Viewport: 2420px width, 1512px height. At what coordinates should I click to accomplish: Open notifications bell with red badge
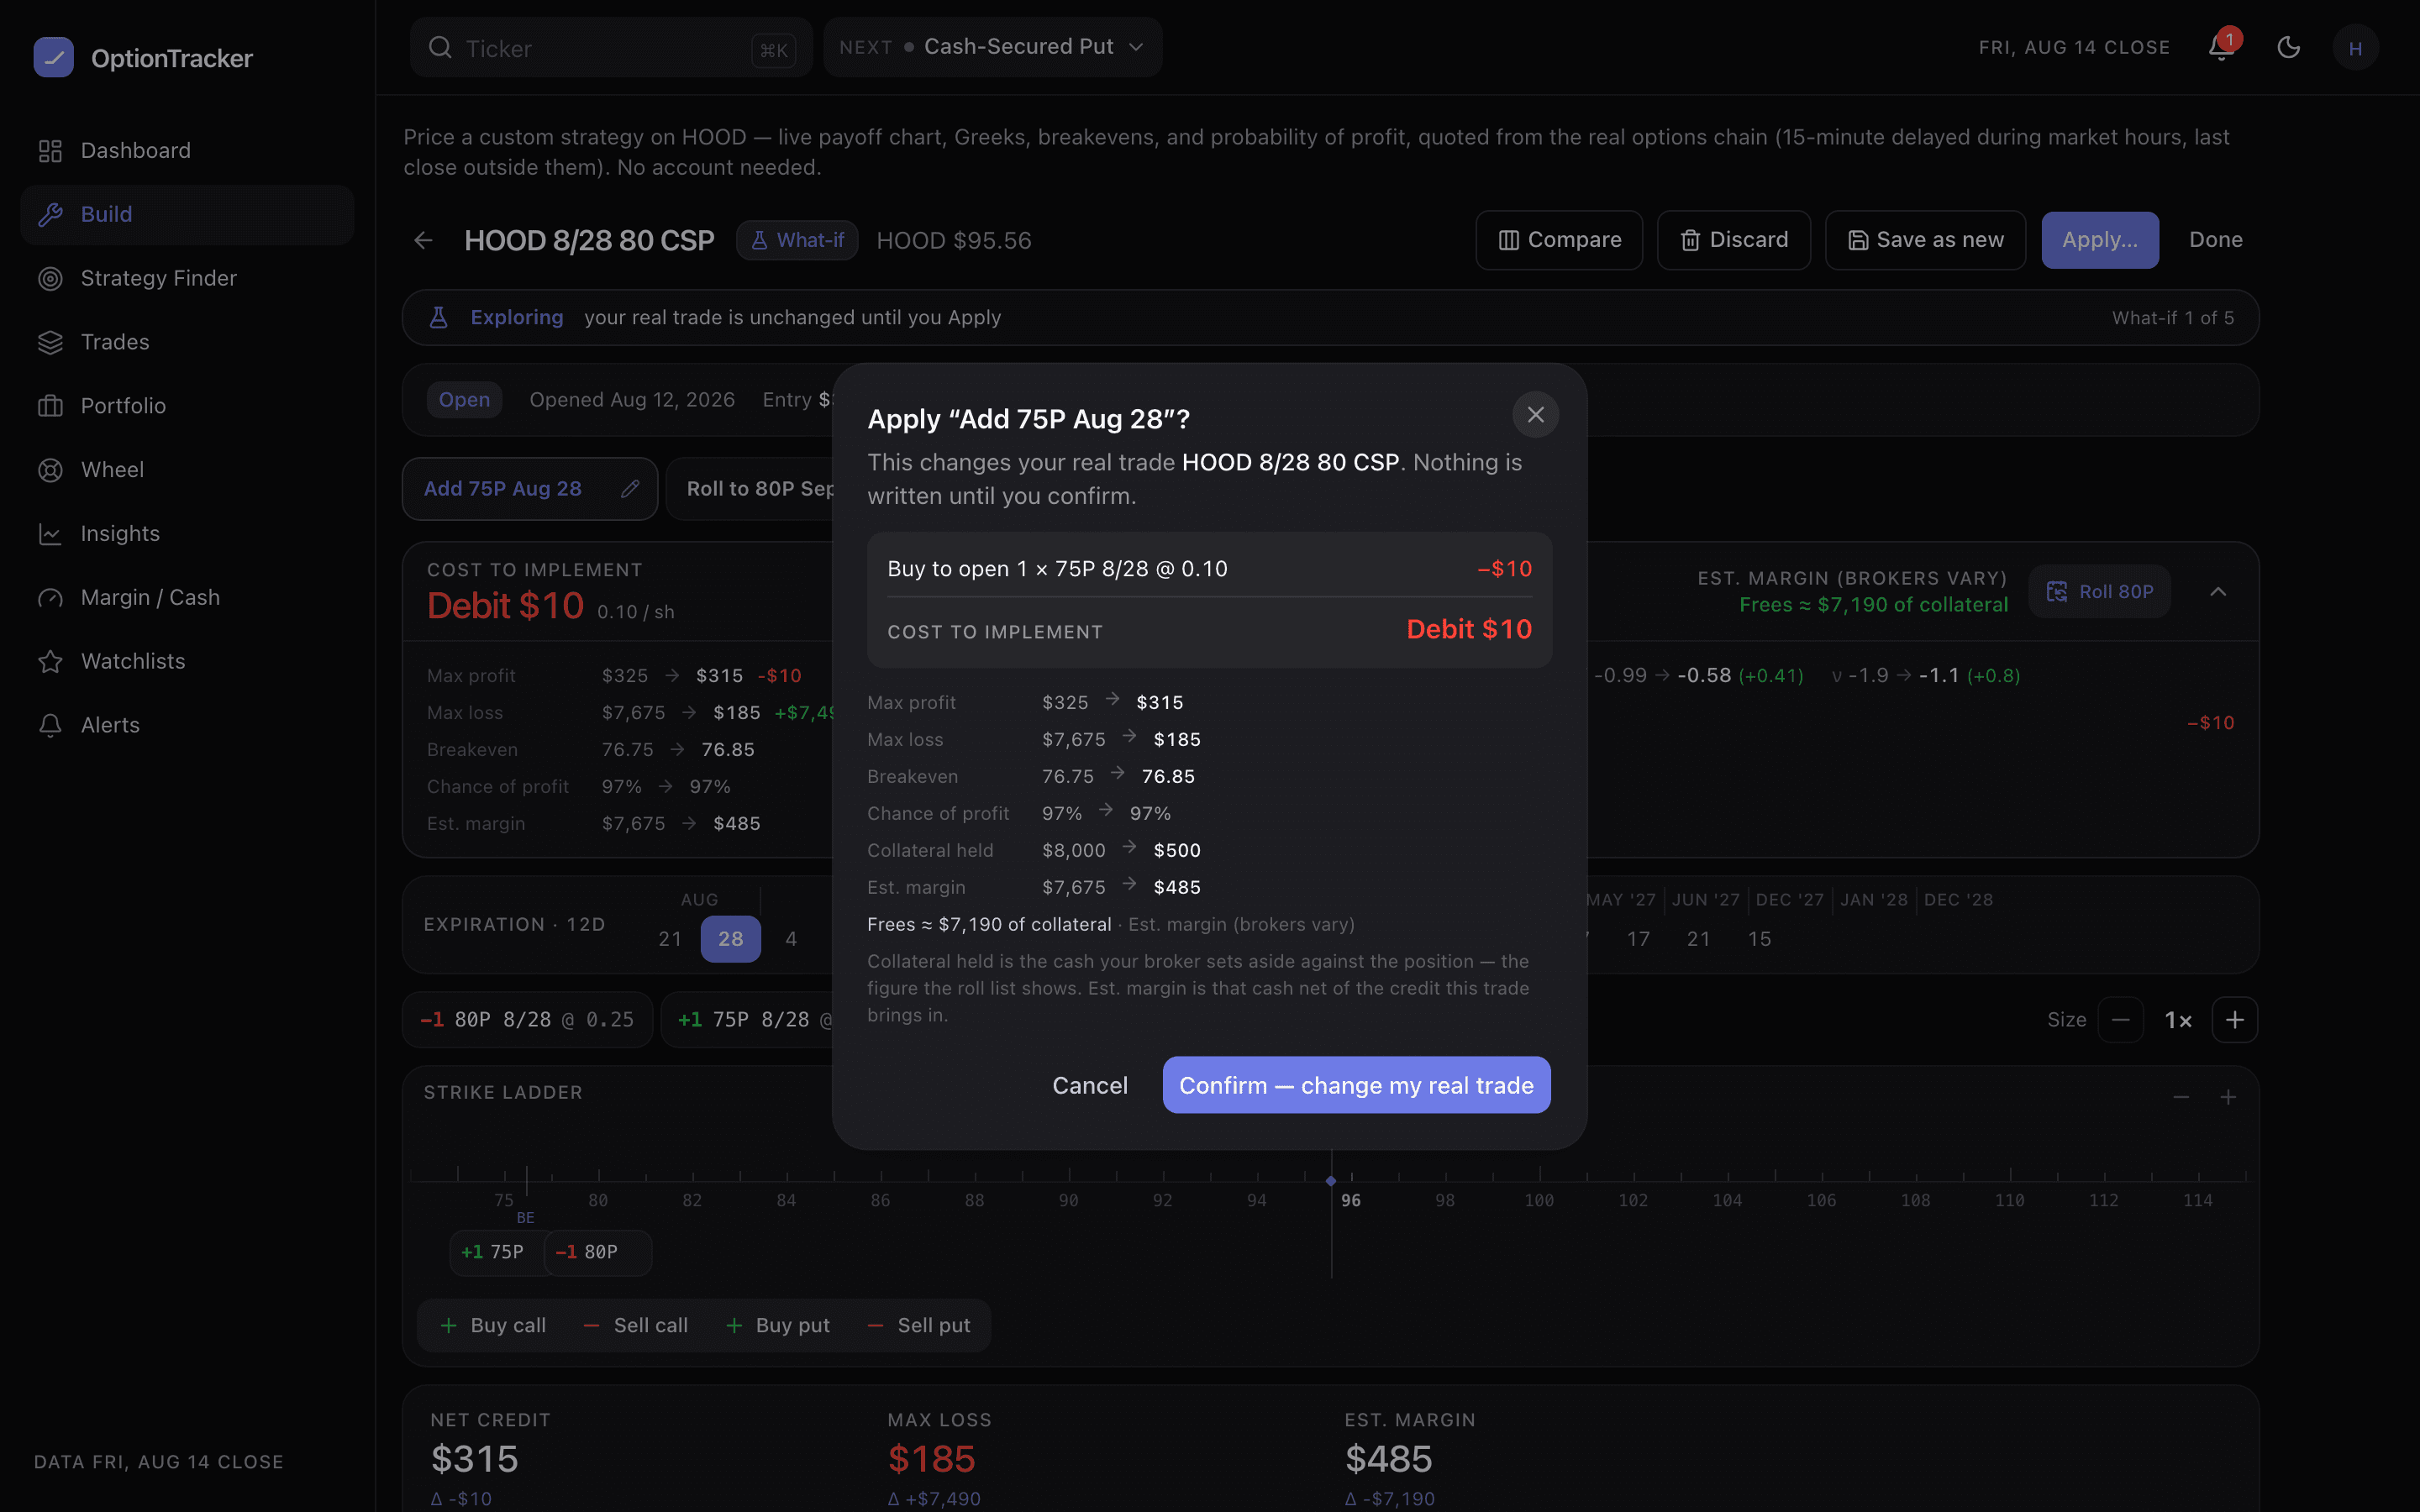click(2222, 47)
